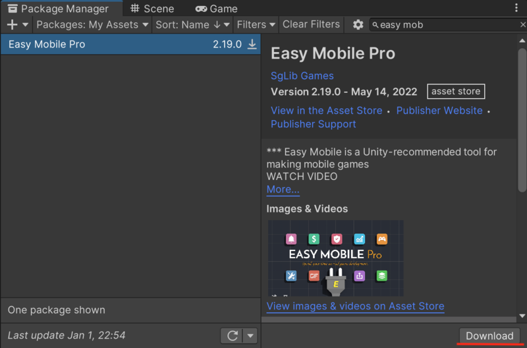The height and width of the screenshot is (348, 527).
Task: Click View in the Asset Store link
Action: click(326, 110)
